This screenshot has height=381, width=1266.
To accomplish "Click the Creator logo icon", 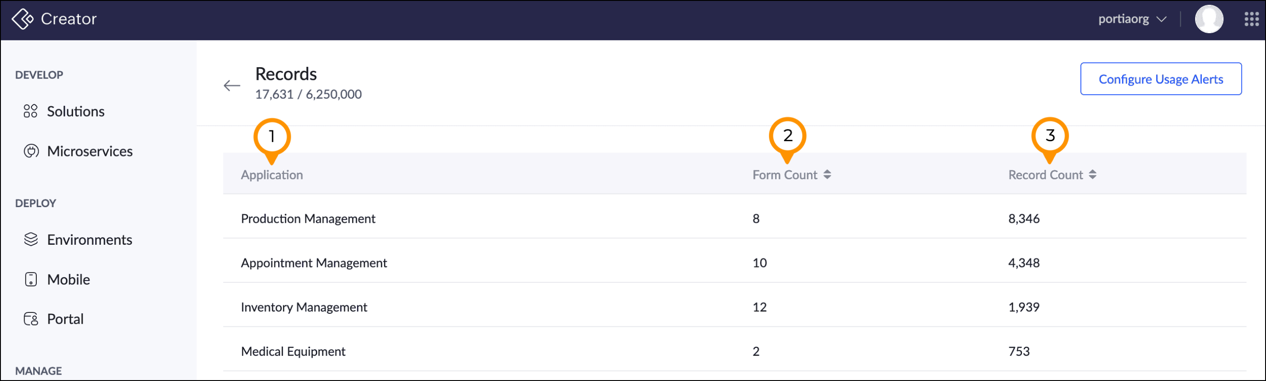I will point(22,19).
